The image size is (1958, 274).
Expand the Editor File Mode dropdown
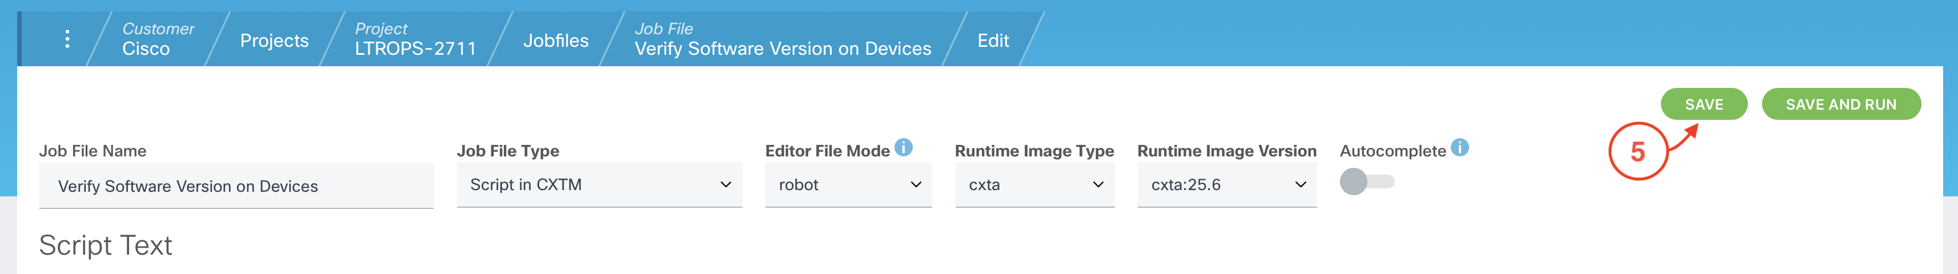tap(848, 184)
